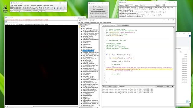This screenshot has height=108, width=193.
Task: Select the Polygon selection tool in Fiji
Action: [17, 8]
